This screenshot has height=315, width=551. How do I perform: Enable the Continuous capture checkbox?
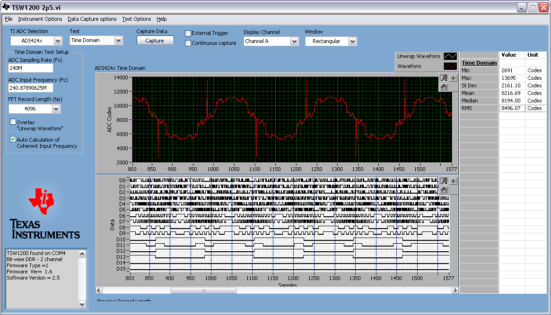coord(188,43)
